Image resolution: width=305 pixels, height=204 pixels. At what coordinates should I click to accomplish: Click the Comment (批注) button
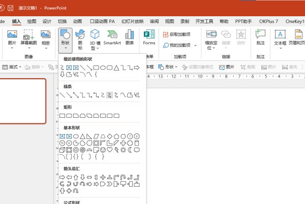260,38
